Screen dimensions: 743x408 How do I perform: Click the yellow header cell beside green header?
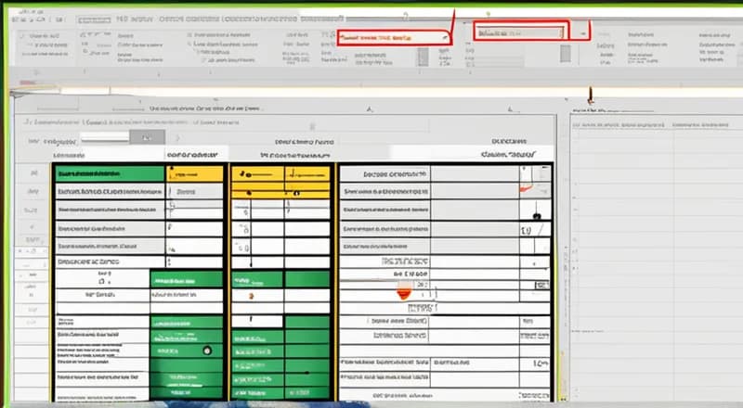194,173
